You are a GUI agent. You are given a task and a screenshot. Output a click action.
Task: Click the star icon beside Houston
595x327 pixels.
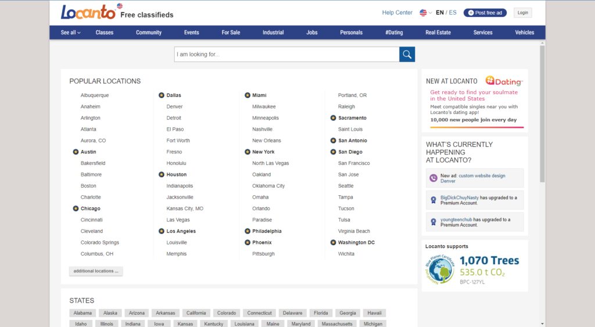pos(162,174)
